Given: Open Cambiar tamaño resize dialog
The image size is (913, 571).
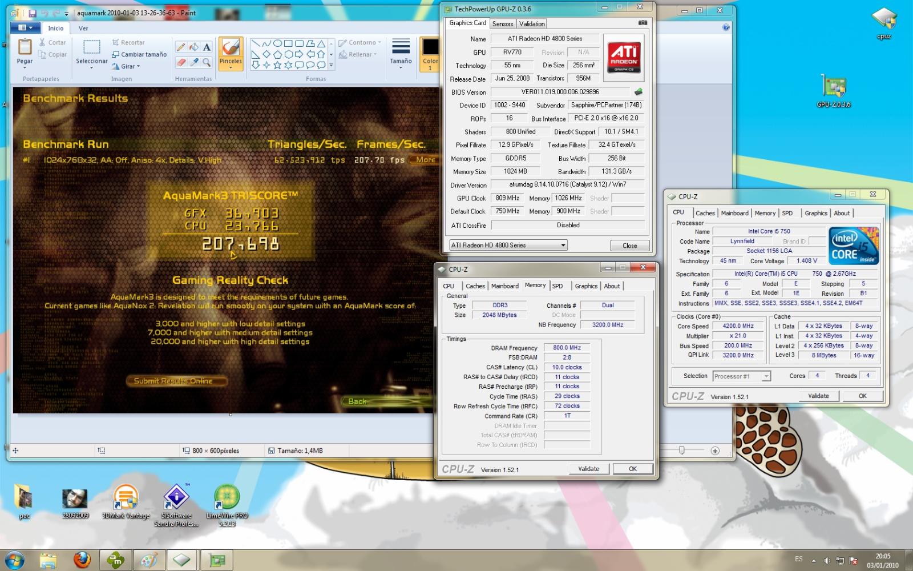Looking at the screenshot, I should point(139,54).
